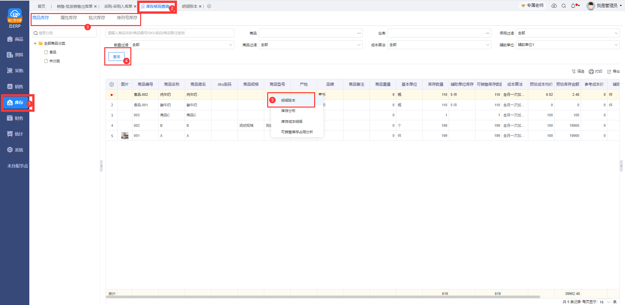
Task: Click the horizontal scrollbar under the table
Action: click(326, 297)
